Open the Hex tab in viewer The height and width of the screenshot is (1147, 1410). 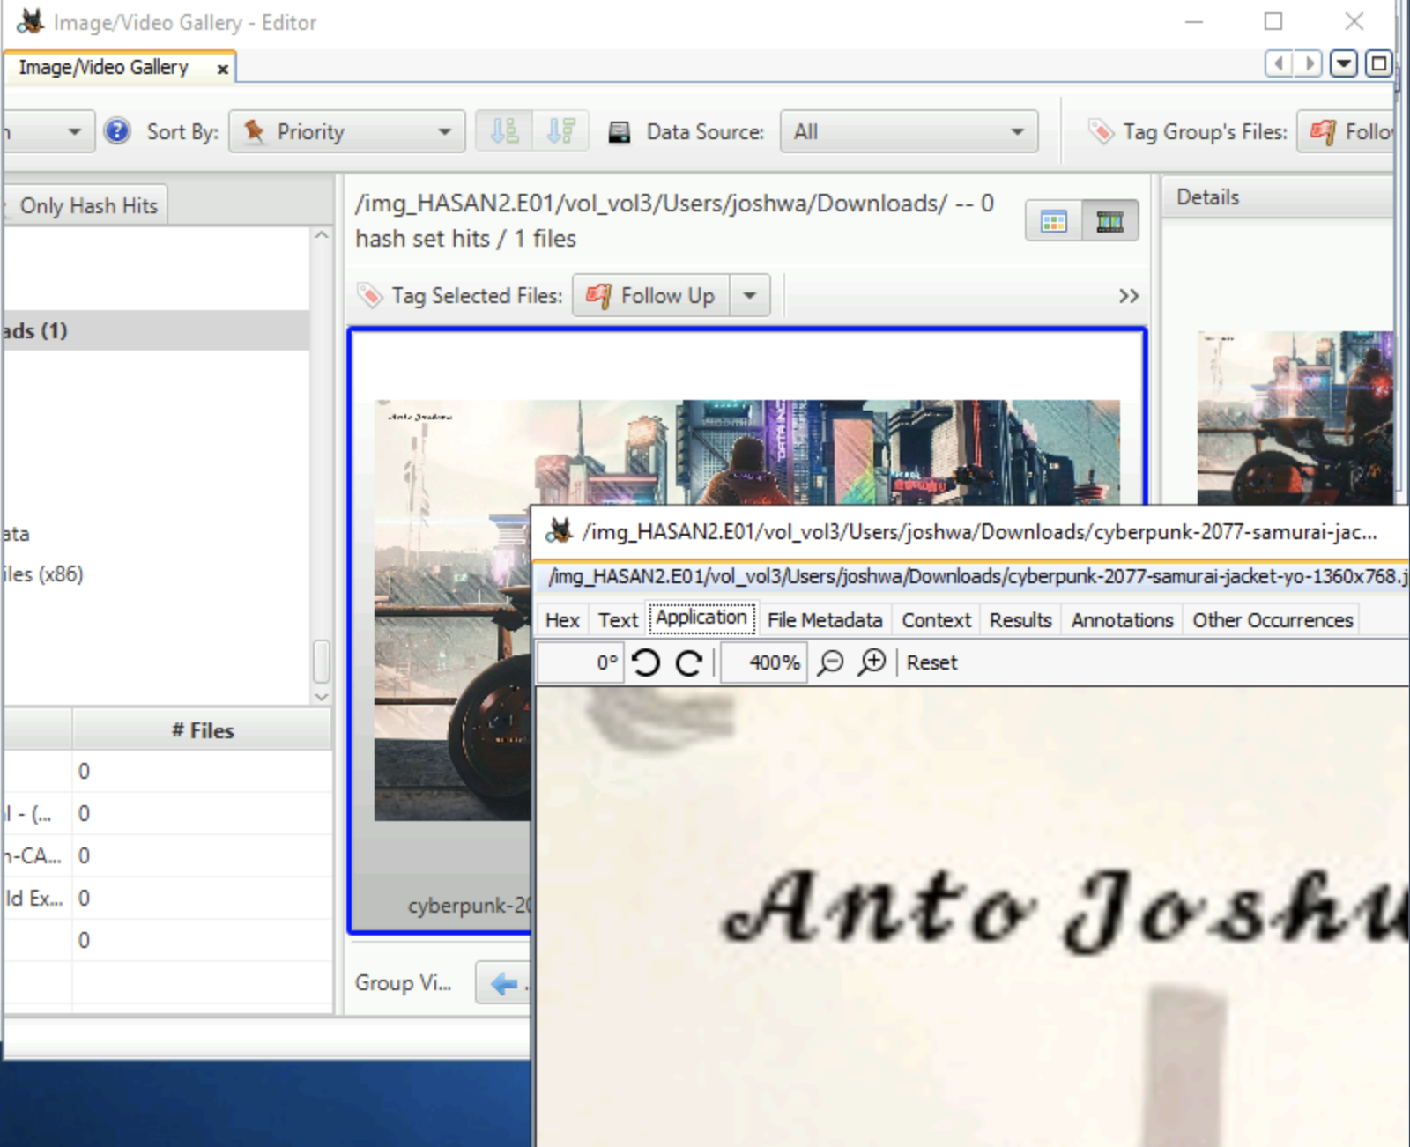(562, 619)
